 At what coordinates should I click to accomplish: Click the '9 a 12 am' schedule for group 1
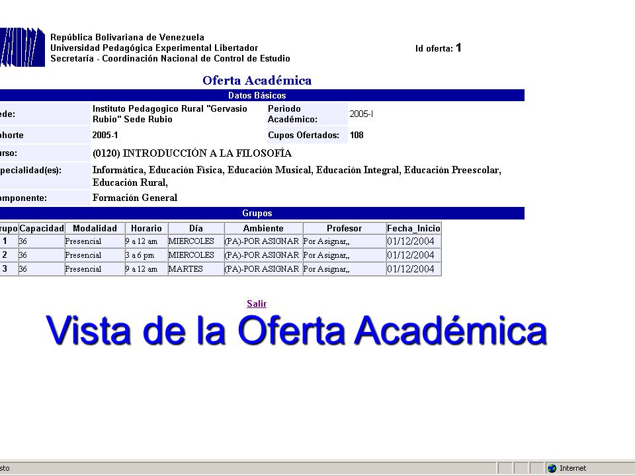pos(142,241)
